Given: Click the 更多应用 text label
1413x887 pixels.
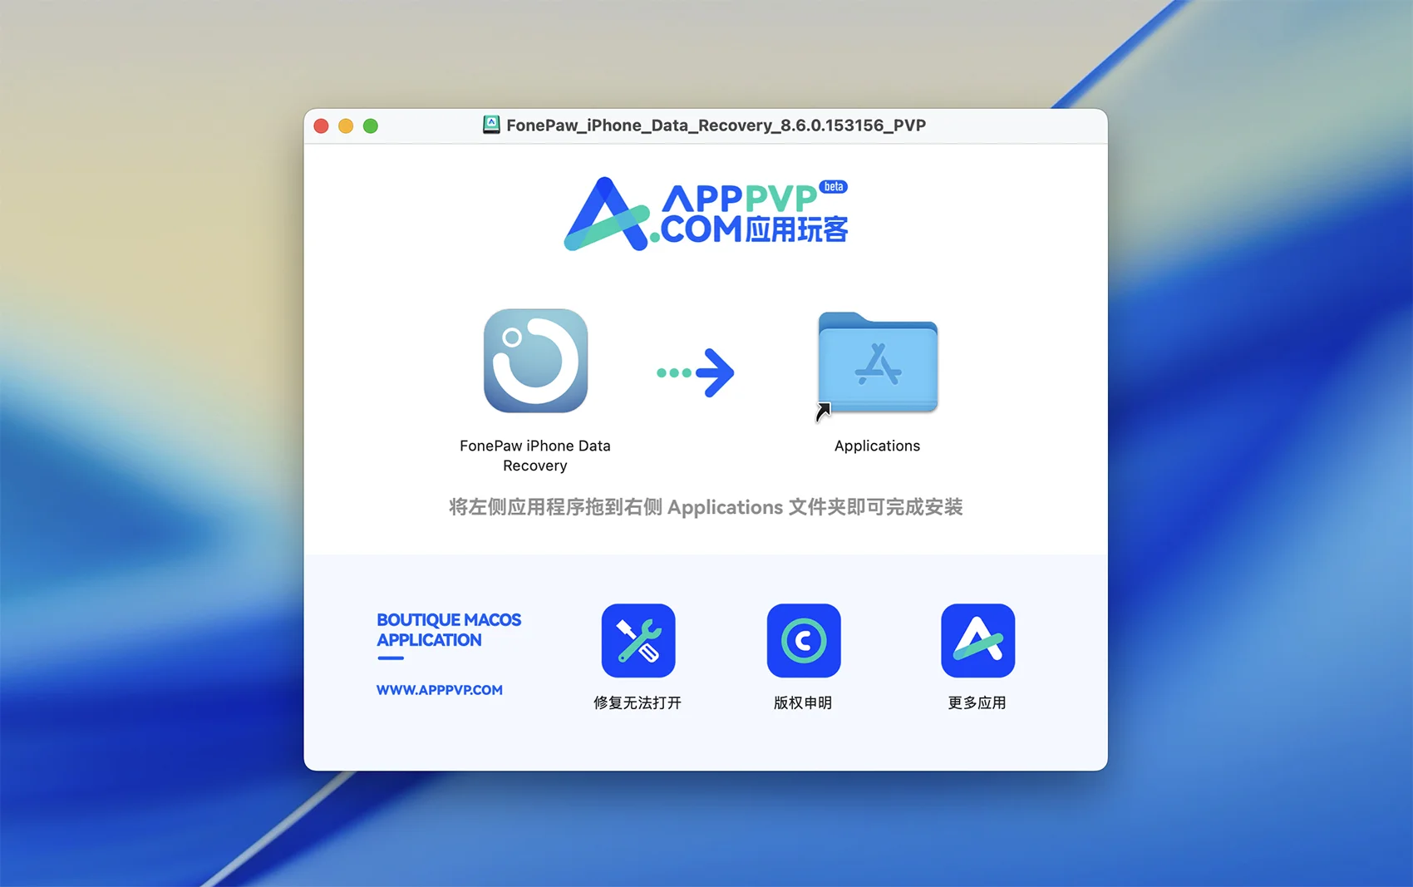Looking at the screenshot, I should point(977,702).
